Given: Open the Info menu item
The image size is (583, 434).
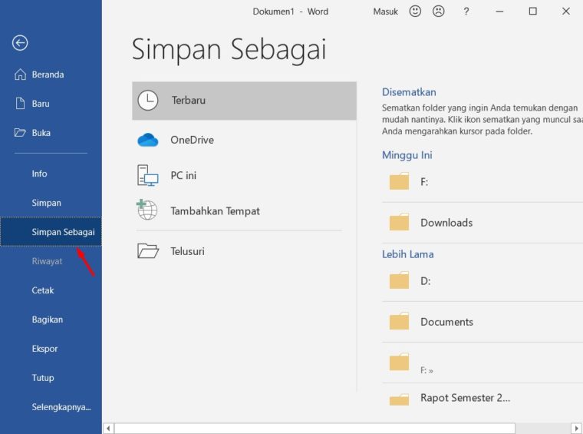Looking at the screenshot, I should coord(39,174).
